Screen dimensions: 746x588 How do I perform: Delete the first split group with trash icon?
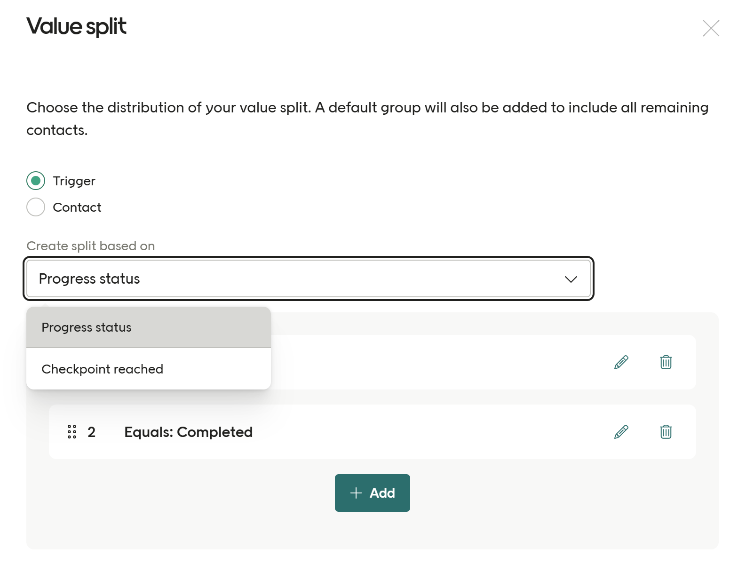tap(666, 363)
